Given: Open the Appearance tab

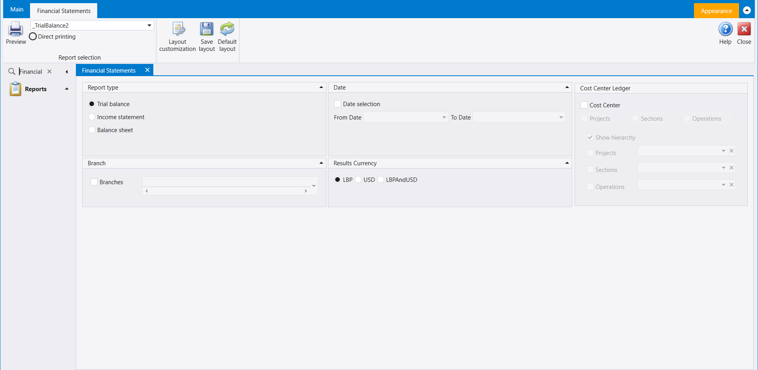Looking at the screenshot, I should pos(716,11).
